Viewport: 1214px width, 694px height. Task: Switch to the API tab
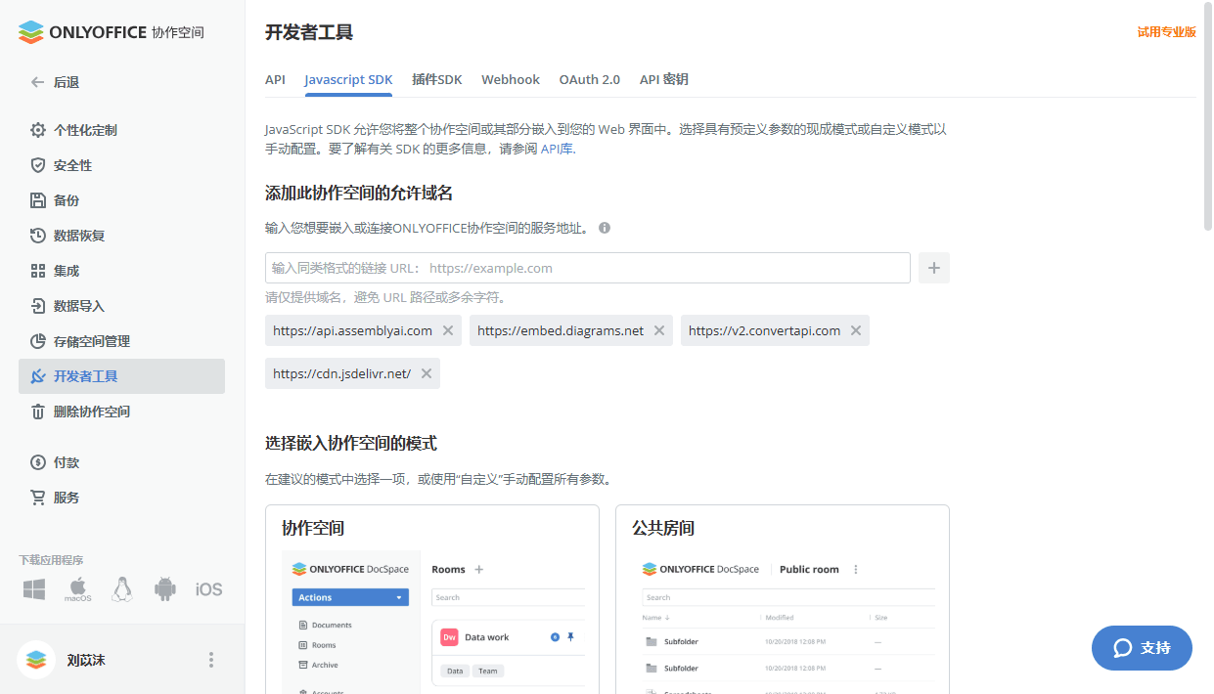[275, 80]
